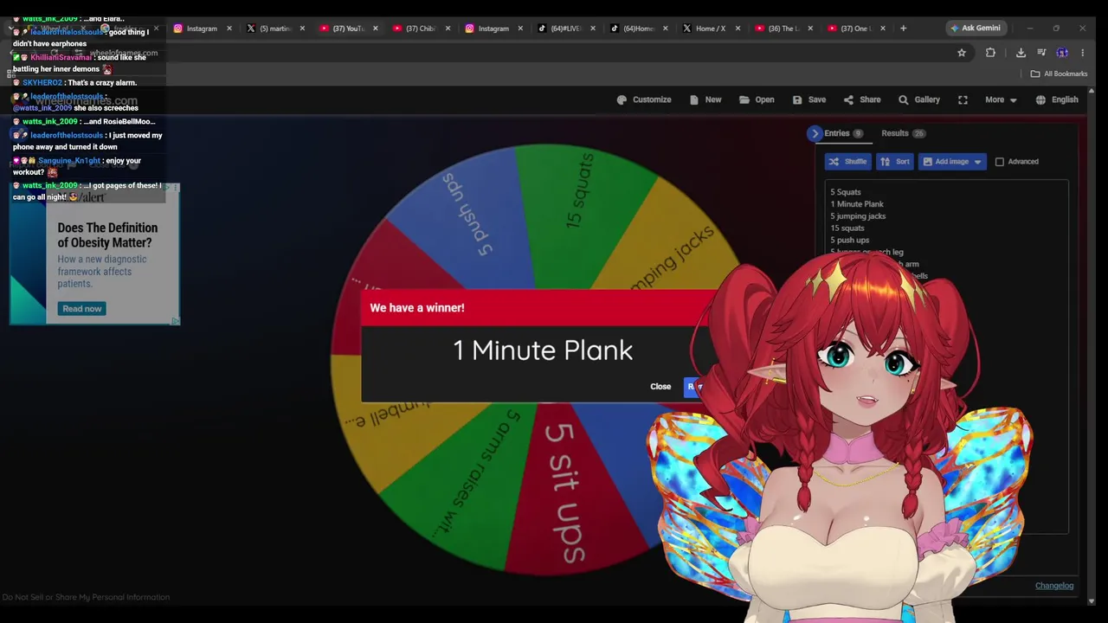The image size is (1108, 623).
Task: Click "1 Minute Plank" in the entries list
Action: [857, 204]
